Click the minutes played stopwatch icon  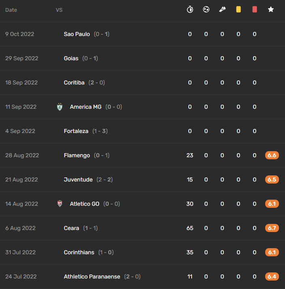click(x=190, y=9)
